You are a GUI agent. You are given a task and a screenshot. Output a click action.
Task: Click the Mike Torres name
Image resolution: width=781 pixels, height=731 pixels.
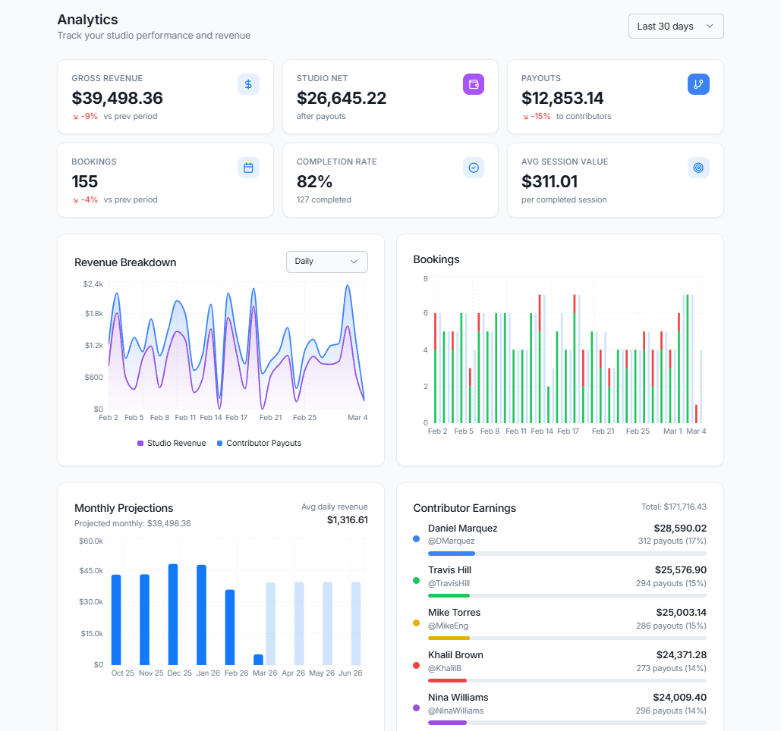pyautogui.click(x=454, y=612)
